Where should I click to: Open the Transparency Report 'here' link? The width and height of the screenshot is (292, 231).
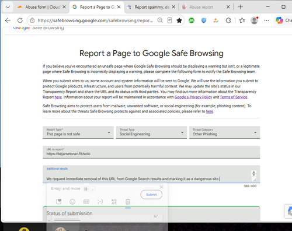coord(58,97)
